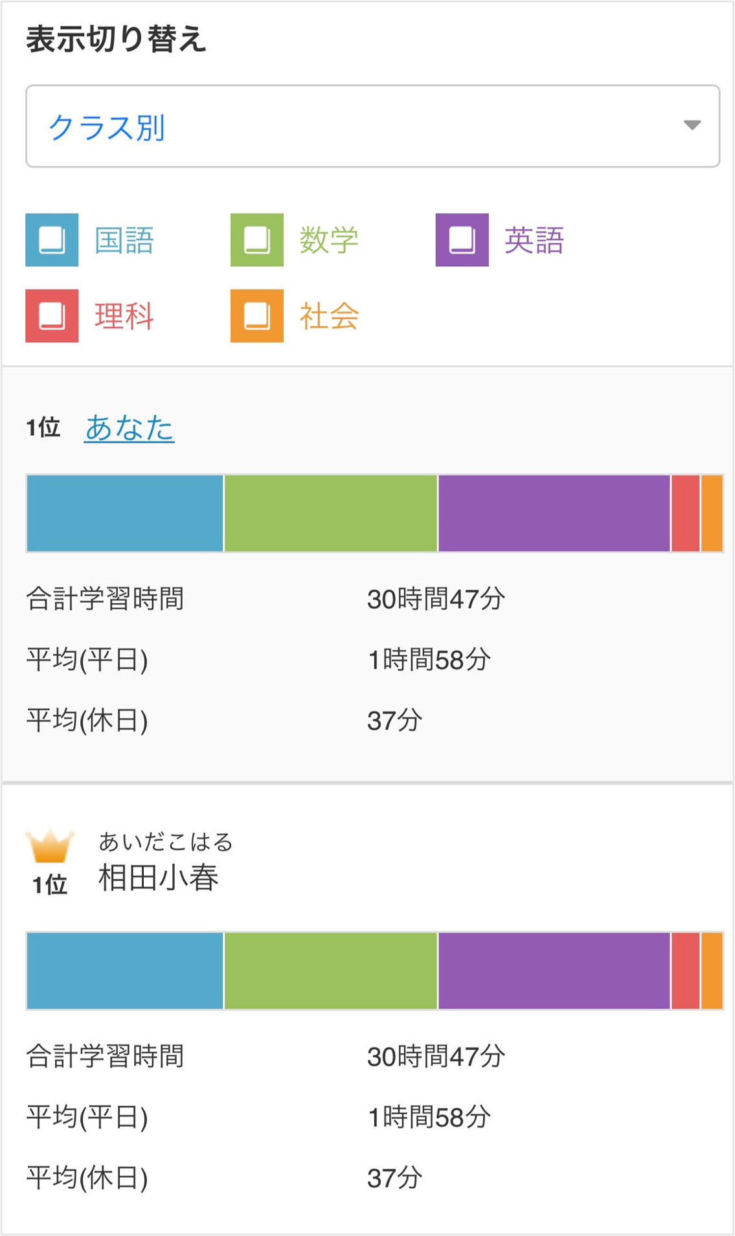Select the 理科 subject label
735x1236 pixels.
click(x=124, y=317)
